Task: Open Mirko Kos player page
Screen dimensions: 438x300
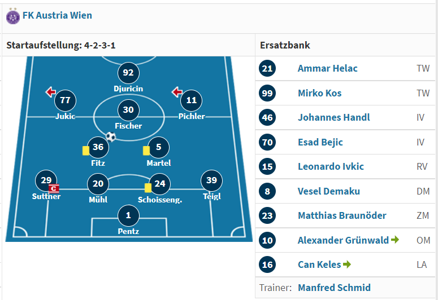Action: (319, 93)
